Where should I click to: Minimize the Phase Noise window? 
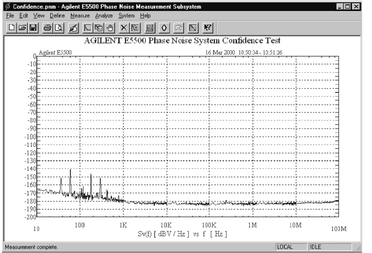click(340, 7)
